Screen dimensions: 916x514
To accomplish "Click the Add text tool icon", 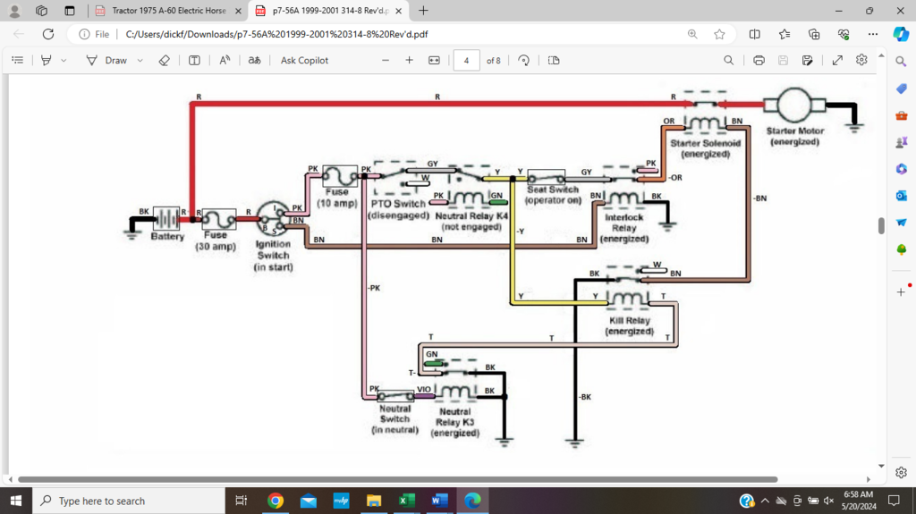I will coord(194,60).
